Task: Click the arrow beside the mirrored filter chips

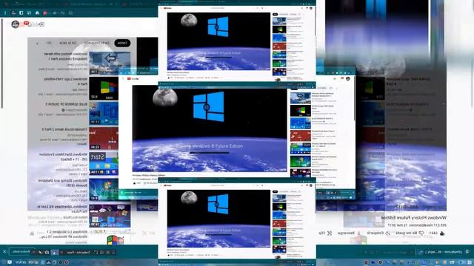Action: point(37,44)
